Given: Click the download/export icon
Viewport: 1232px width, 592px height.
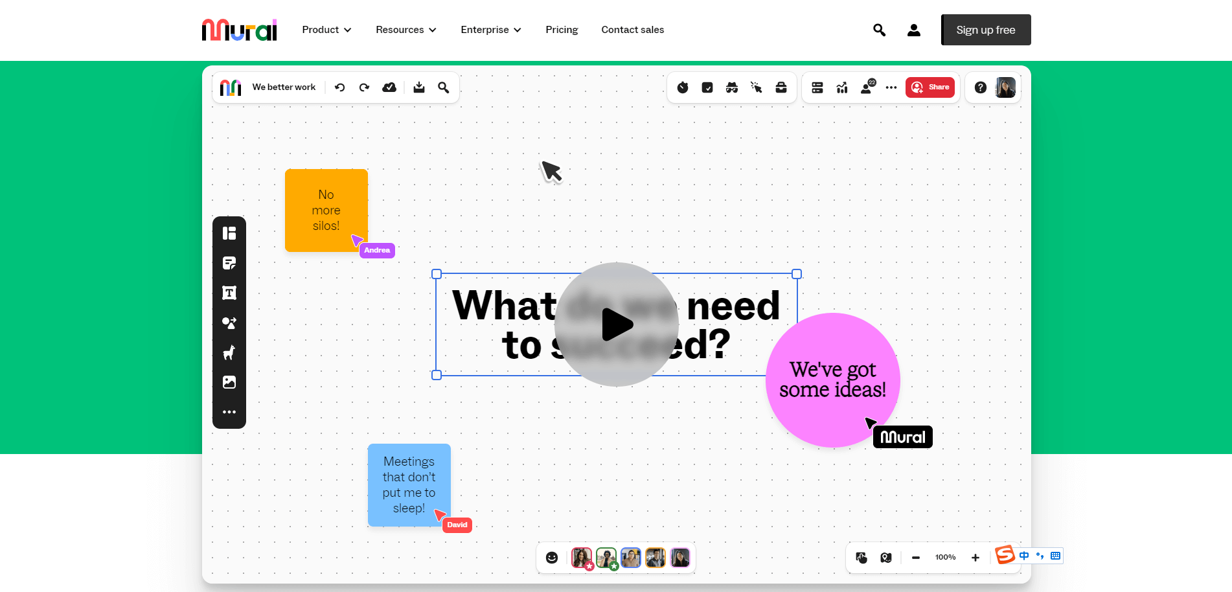Looking at the screenshot, I should coord(419,87).
